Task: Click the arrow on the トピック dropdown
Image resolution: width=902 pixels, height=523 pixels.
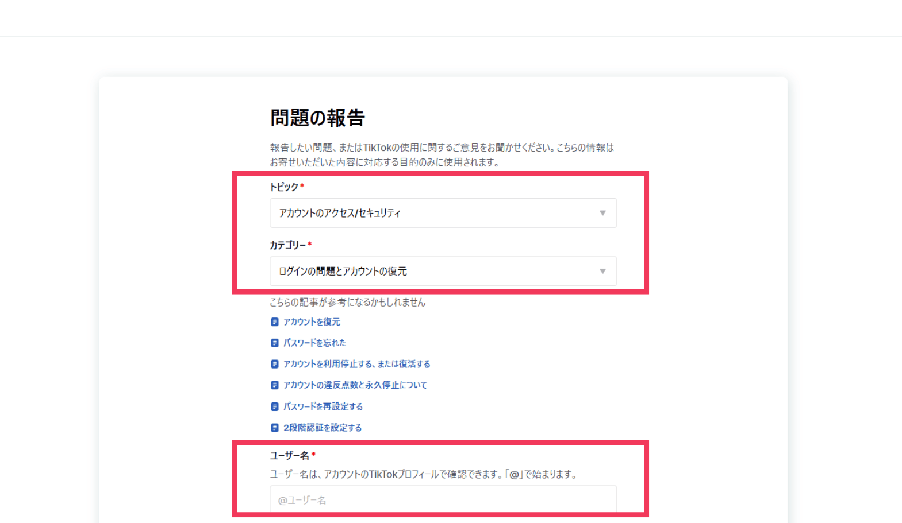Action: click(x=602, y=213)
